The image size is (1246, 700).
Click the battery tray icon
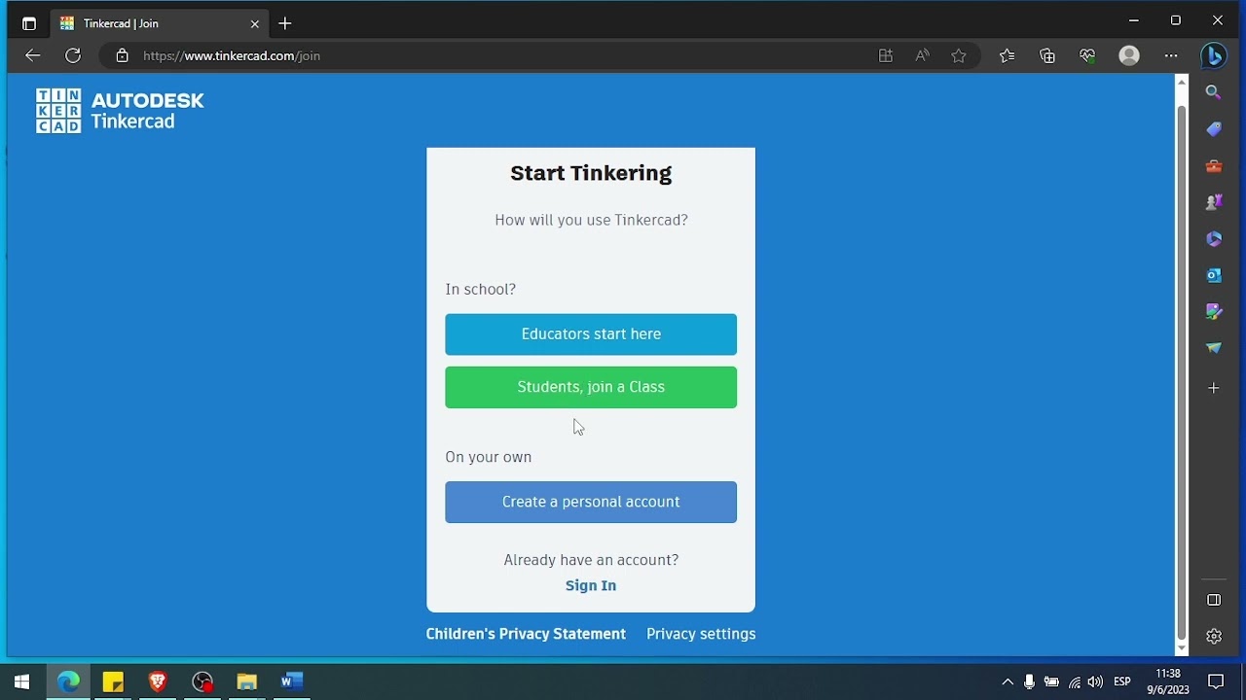pyautogui.click(x=1051, y=682)
